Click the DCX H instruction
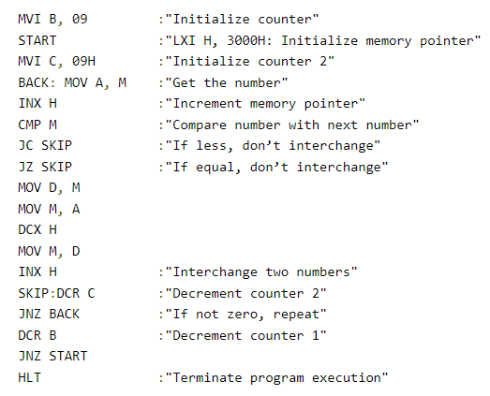The width and height of the screenshot is (490, 396). click(x=37, y=230)
